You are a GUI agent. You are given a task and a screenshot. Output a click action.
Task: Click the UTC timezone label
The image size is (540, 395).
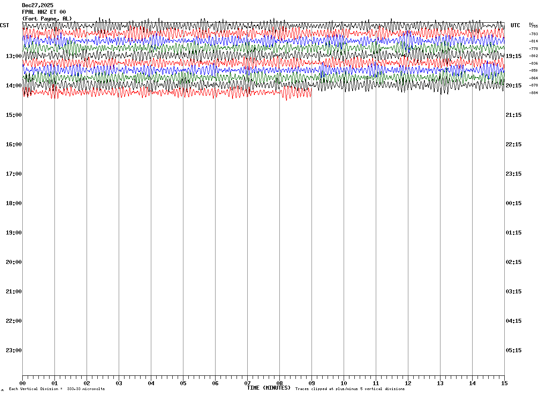515,25
